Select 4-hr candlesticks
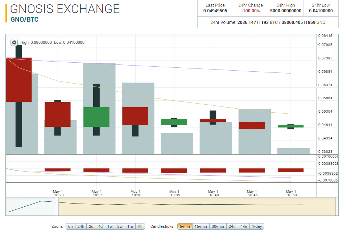Viewport: 343px width, 230px height. (244, 226)
